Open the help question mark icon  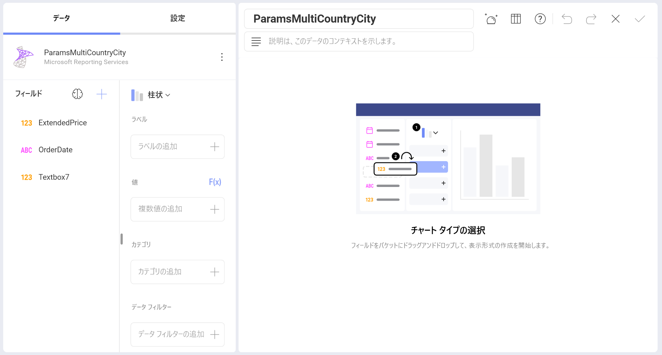point(540,19)
